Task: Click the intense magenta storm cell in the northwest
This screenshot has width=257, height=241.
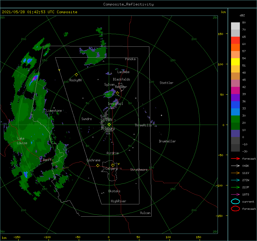Action: (x=34, y=79)
